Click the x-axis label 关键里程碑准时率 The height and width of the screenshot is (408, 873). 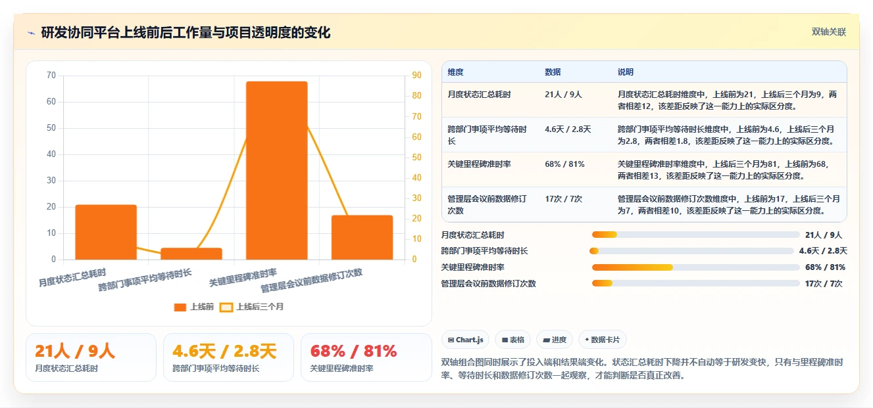tap(243, 277)
